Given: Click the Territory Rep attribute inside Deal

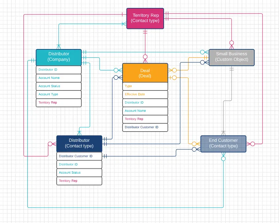Looking at the screenshot, I should (145, 119).
